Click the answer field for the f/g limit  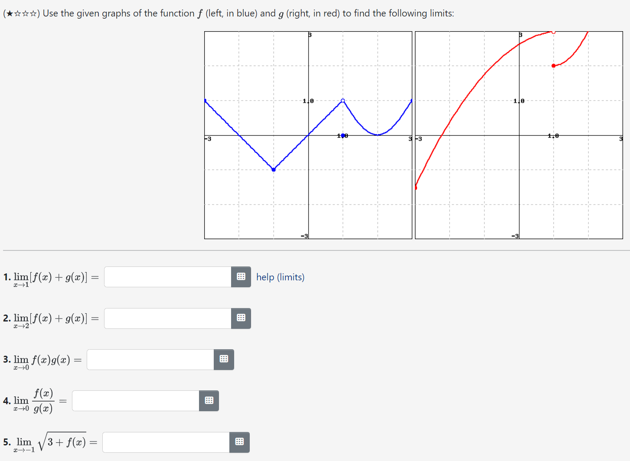pyautogui.click(x=134, y=400)
